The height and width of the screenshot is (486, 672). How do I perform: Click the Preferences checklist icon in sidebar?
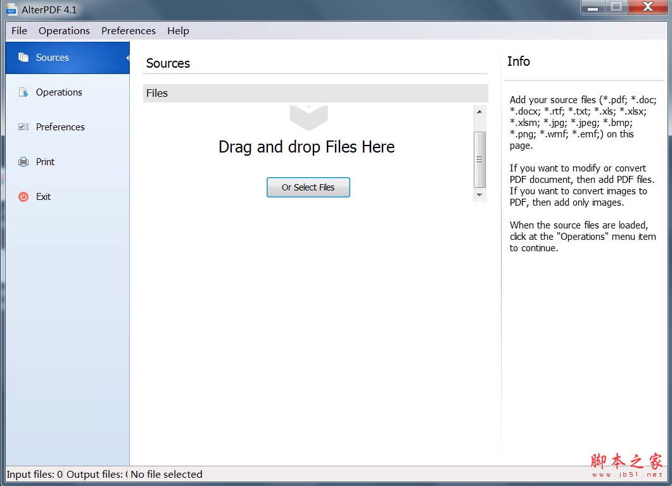point(23,127)
